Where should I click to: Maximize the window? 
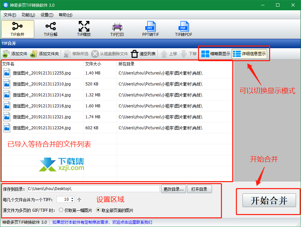pos(278,5)
